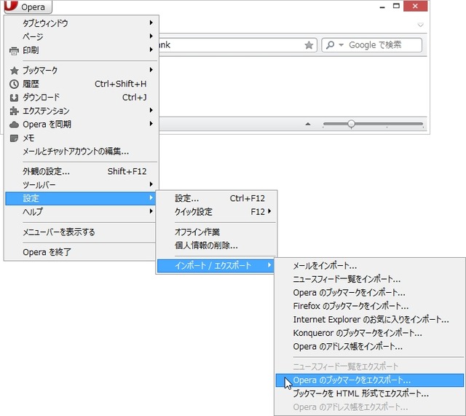Screen dimensions: 466x416
Task: Open メモ menu entry
Action: tap(82, 138)
